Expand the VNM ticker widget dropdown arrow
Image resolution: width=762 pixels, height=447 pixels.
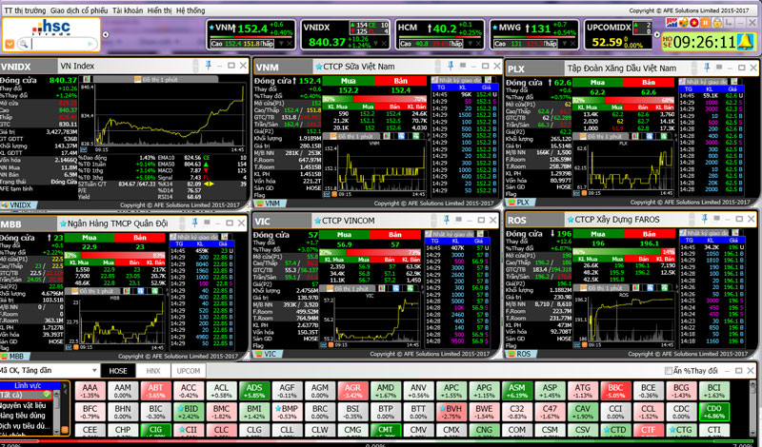(x=280, y=44)
